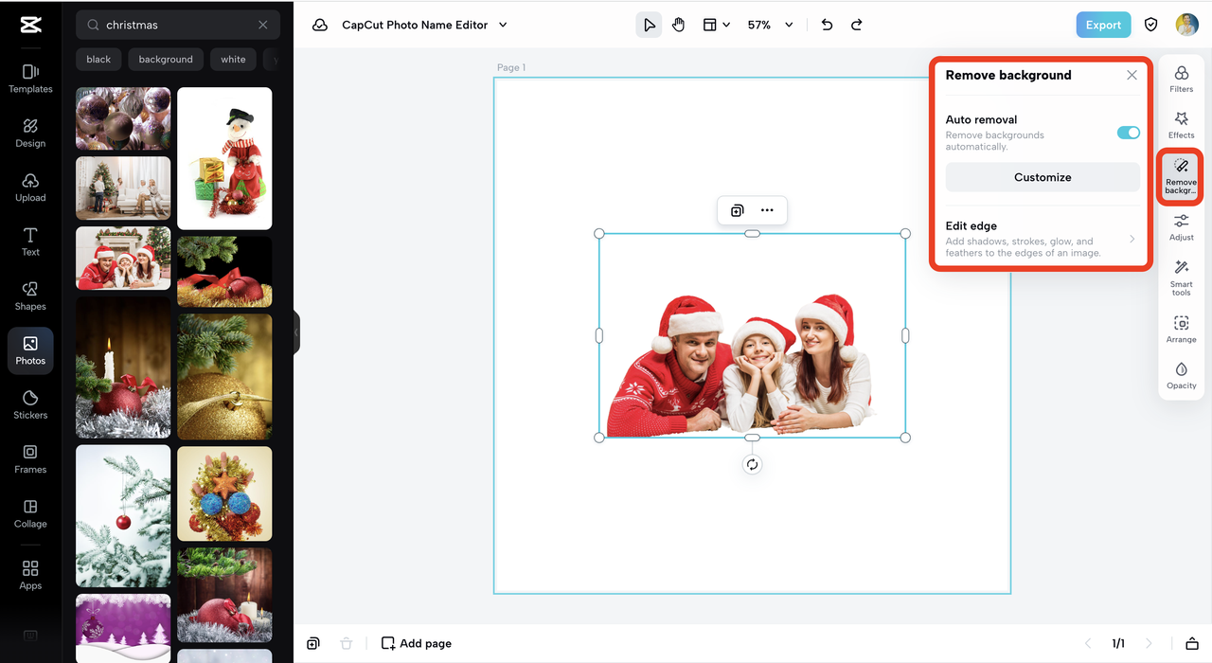Go to the previous page arrow
The height and width of the screenshot is (663, 1212).
(1087, 643)
